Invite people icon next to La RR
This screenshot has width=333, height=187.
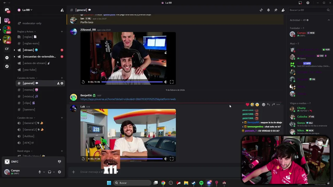tap(62, 10)
